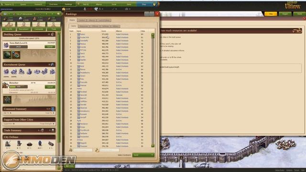
Task: Select first recruitment building icon
Action: tap(6, 72)
